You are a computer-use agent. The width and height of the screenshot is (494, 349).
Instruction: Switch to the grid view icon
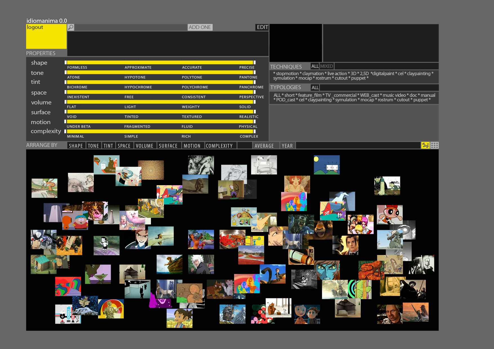click(435, 145)
